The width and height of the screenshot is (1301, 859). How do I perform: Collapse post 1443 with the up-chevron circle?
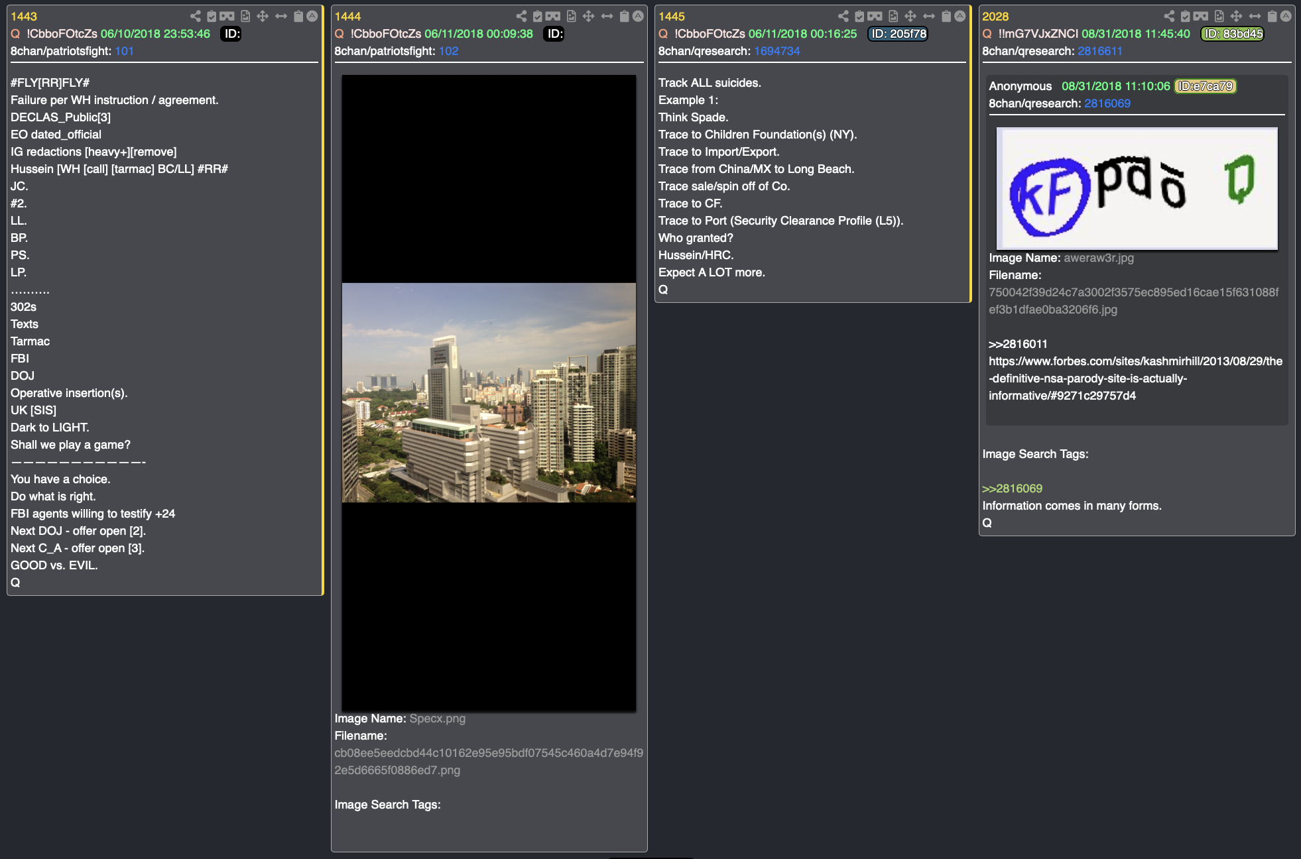312,16
